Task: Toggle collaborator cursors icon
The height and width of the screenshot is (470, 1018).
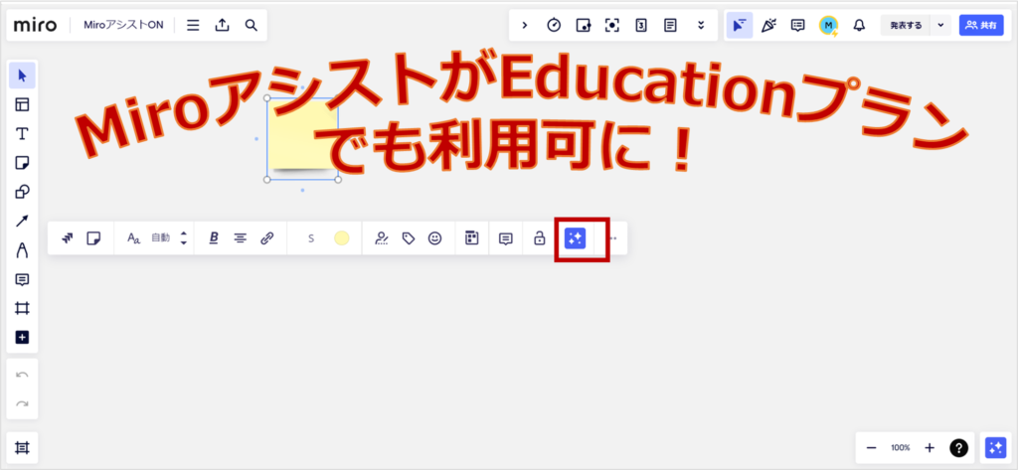Action: click(740, 25)
